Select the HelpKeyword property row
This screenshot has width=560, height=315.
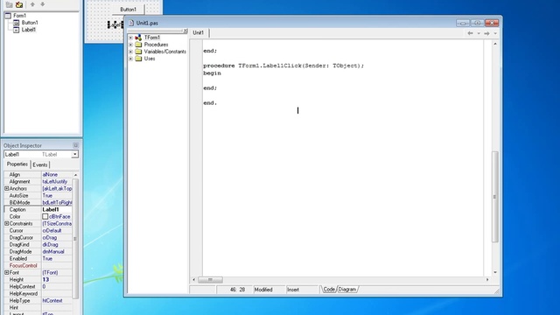click(x=38, y=294)
